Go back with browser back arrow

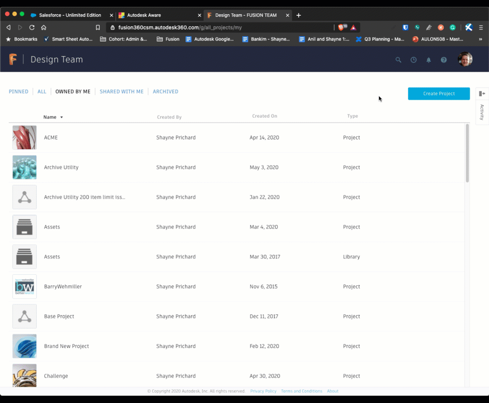pos(9,27)
